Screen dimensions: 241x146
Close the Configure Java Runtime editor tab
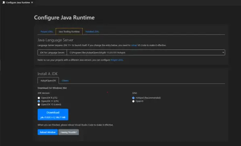click(x=32, y=2)
